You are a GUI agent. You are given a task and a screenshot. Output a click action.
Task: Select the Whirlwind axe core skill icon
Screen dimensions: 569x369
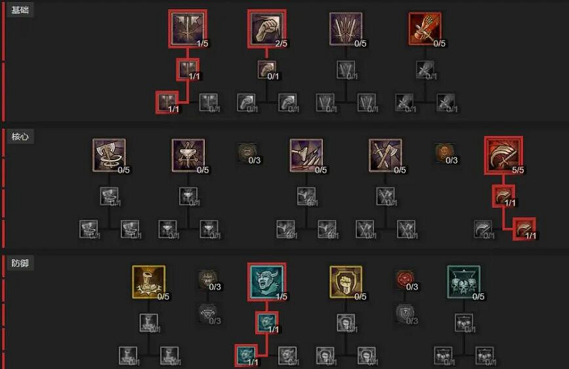[109, 155]
